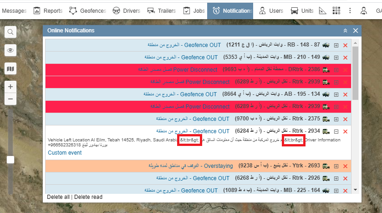Click the Delete all link

pyautogui.click(x=58, y=197)
